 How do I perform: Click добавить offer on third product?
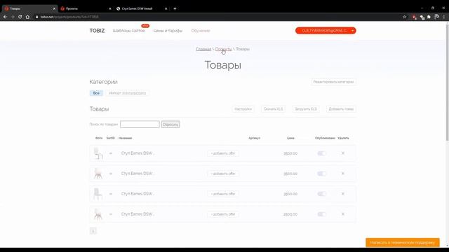223,194
